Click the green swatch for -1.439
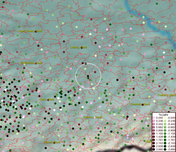 (x=165, y=137)
